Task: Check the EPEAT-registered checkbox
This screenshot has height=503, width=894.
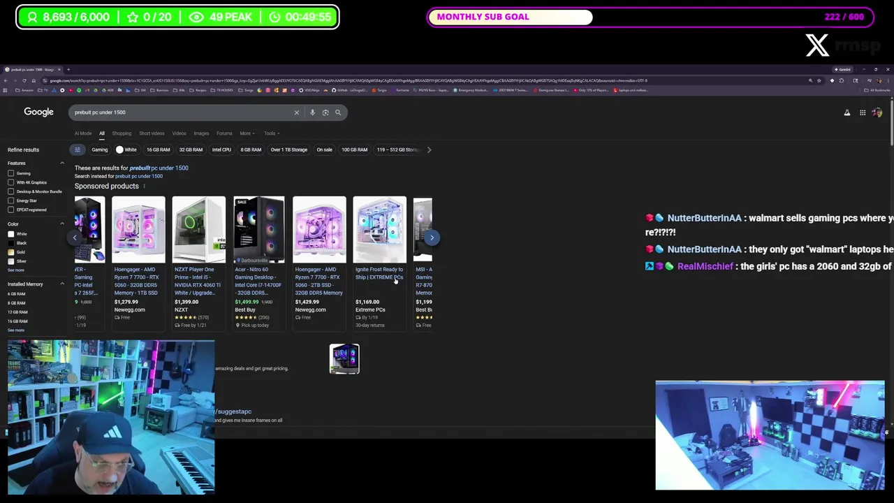Action: (x=10, y=210)
